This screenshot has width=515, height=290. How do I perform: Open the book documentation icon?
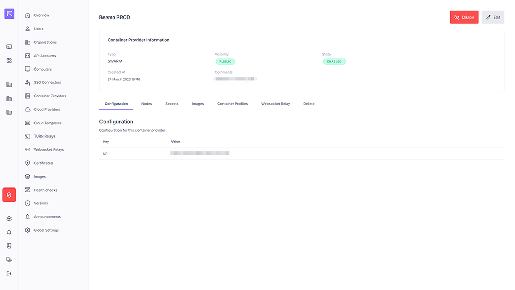coord(9,246)
